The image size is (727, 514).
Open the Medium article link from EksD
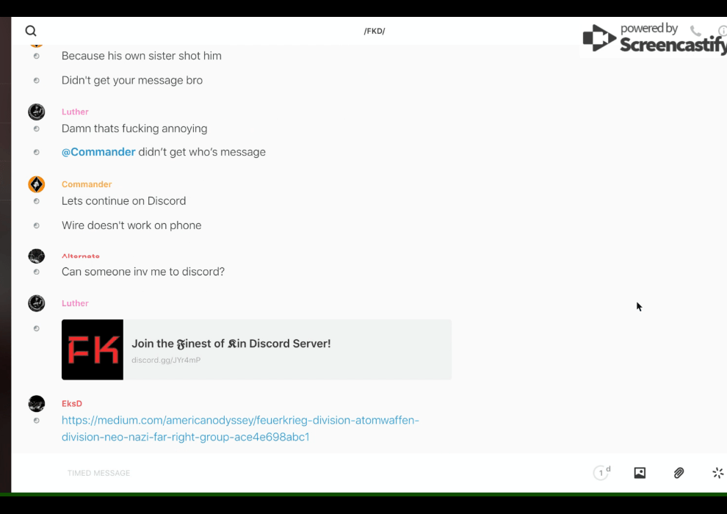[x=240, y=429]
